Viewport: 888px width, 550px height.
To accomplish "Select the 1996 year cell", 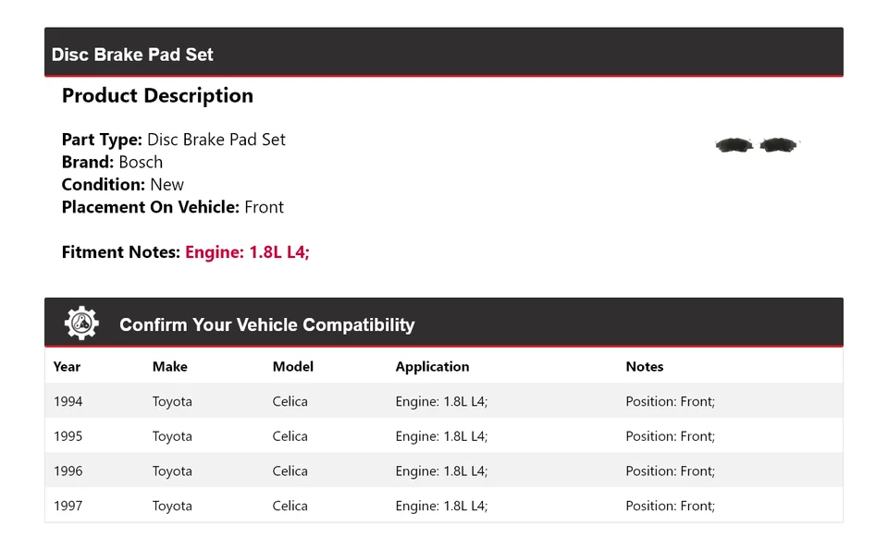I will [68, 471].
